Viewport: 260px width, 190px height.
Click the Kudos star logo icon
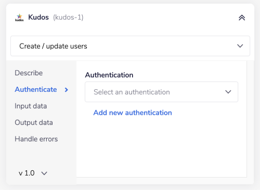point(19,18)
